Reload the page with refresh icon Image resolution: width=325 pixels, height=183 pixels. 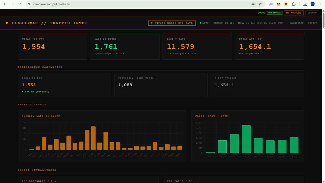(x=20, y=4)
